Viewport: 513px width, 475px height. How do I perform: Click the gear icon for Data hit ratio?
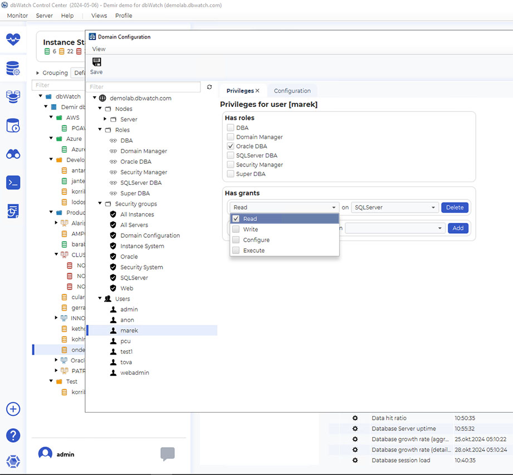[355, 418]
